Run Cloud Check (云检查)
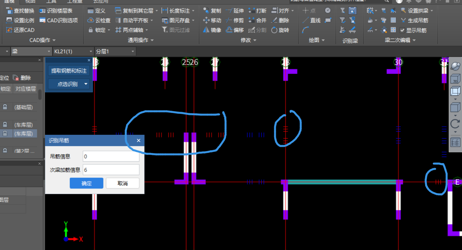The width and height of the screenshot is (462, 250). click(99, 20)
